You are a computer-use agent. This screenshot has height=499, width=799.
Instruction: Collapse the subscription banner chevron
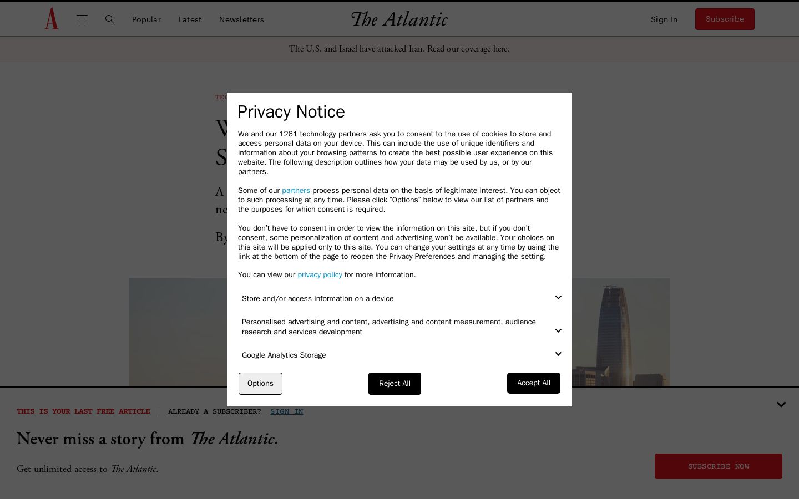(781, 405)
